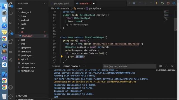
Task: Select the main.dart editor tab
Action: click(x=85, y=4)
